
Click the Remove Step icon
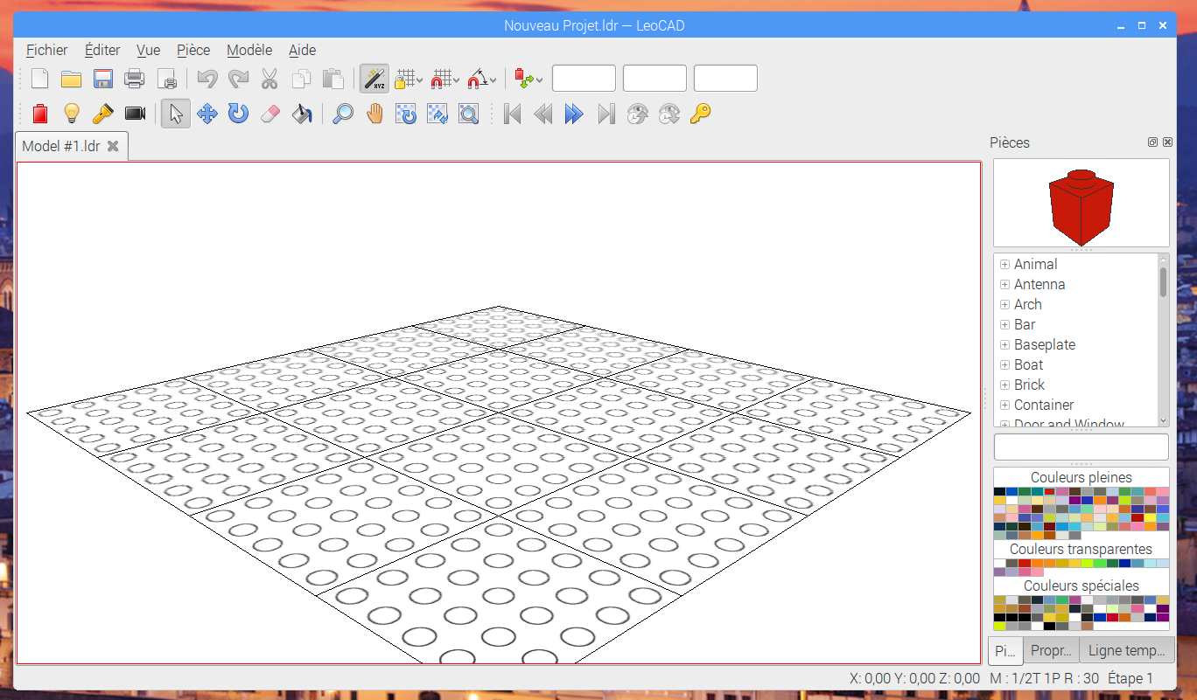(668, 114)
